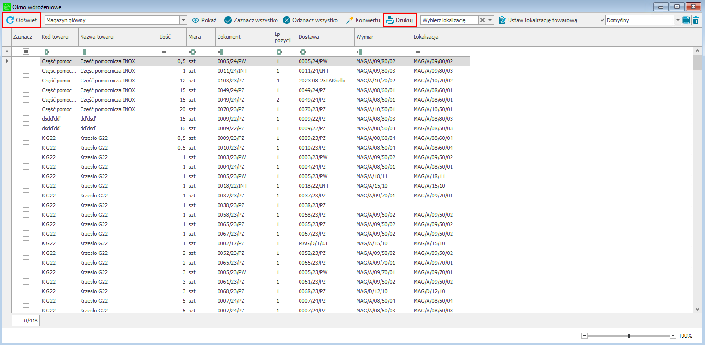Click the Wybierz lokalizację input field
Screen dimensions: 705x345
[x=449, y=20]
